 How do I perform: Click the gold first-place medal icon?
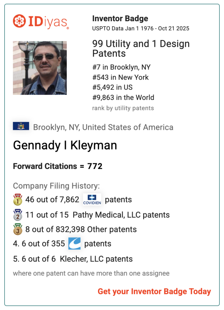(x=18, y=200)
